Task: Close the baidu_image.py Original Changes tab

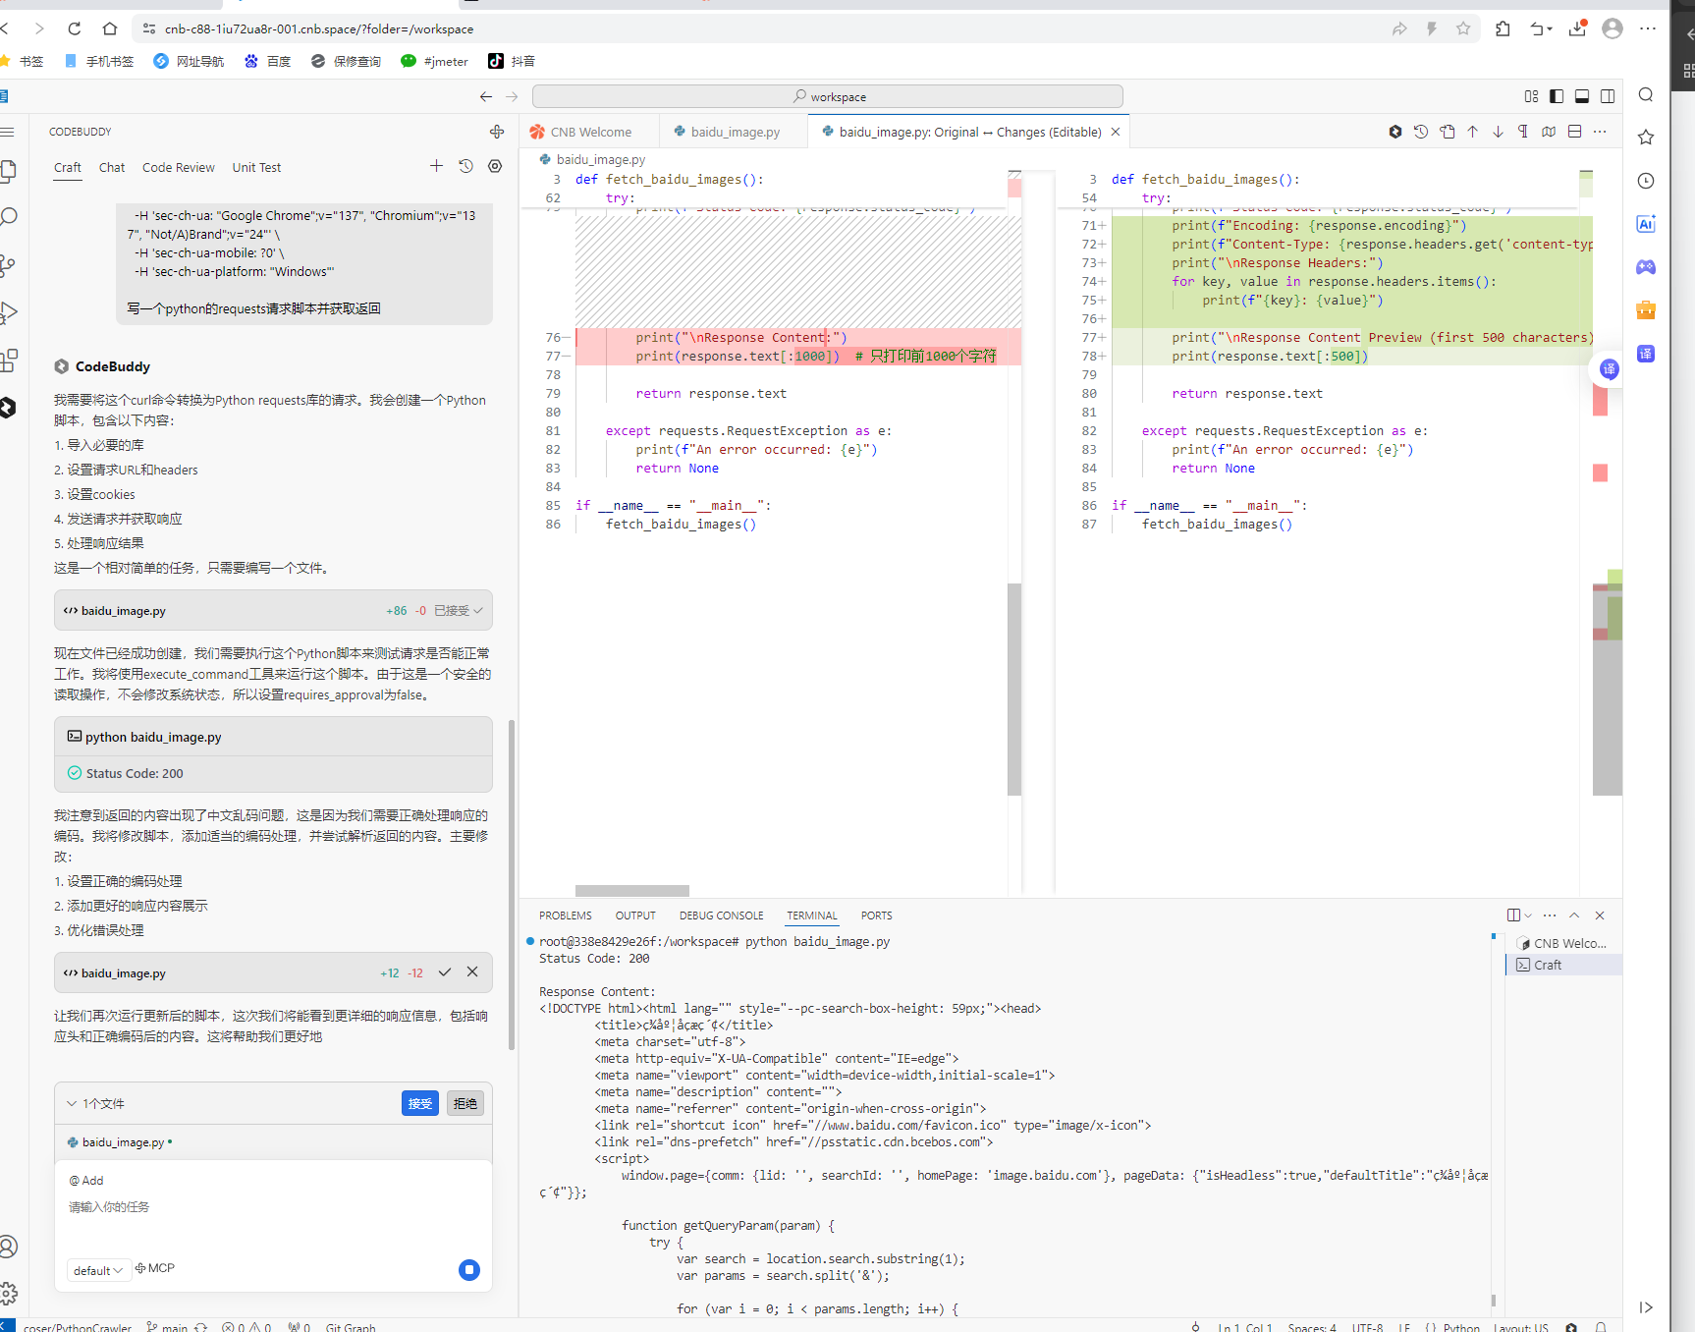Action: click(1116, 132)
